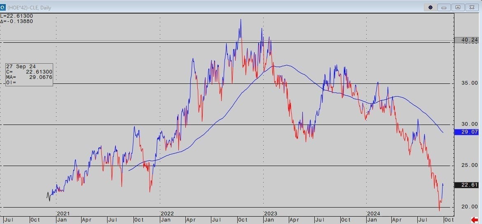The height and width of the screenshot is (224, 482).
Task: Click the 25.00 price scale label
Action: (470, 165)
